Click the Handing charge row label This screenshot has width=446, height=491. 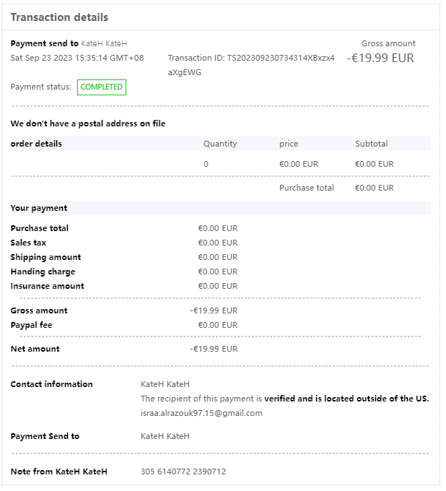coord(43,271)
